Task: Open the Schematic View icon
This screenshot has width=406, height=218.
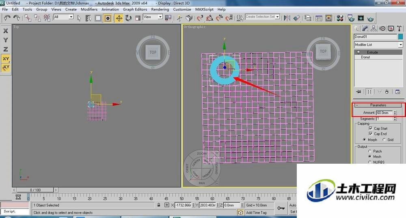Action: pos(328,18)
